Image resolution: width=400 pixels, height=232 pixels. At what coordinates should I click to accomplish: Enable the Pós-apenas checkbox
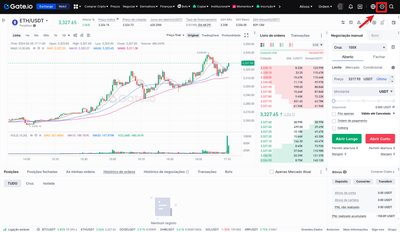334,114
